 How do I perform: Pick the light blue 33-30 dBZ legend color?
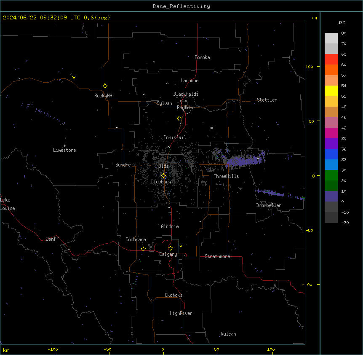331,165
